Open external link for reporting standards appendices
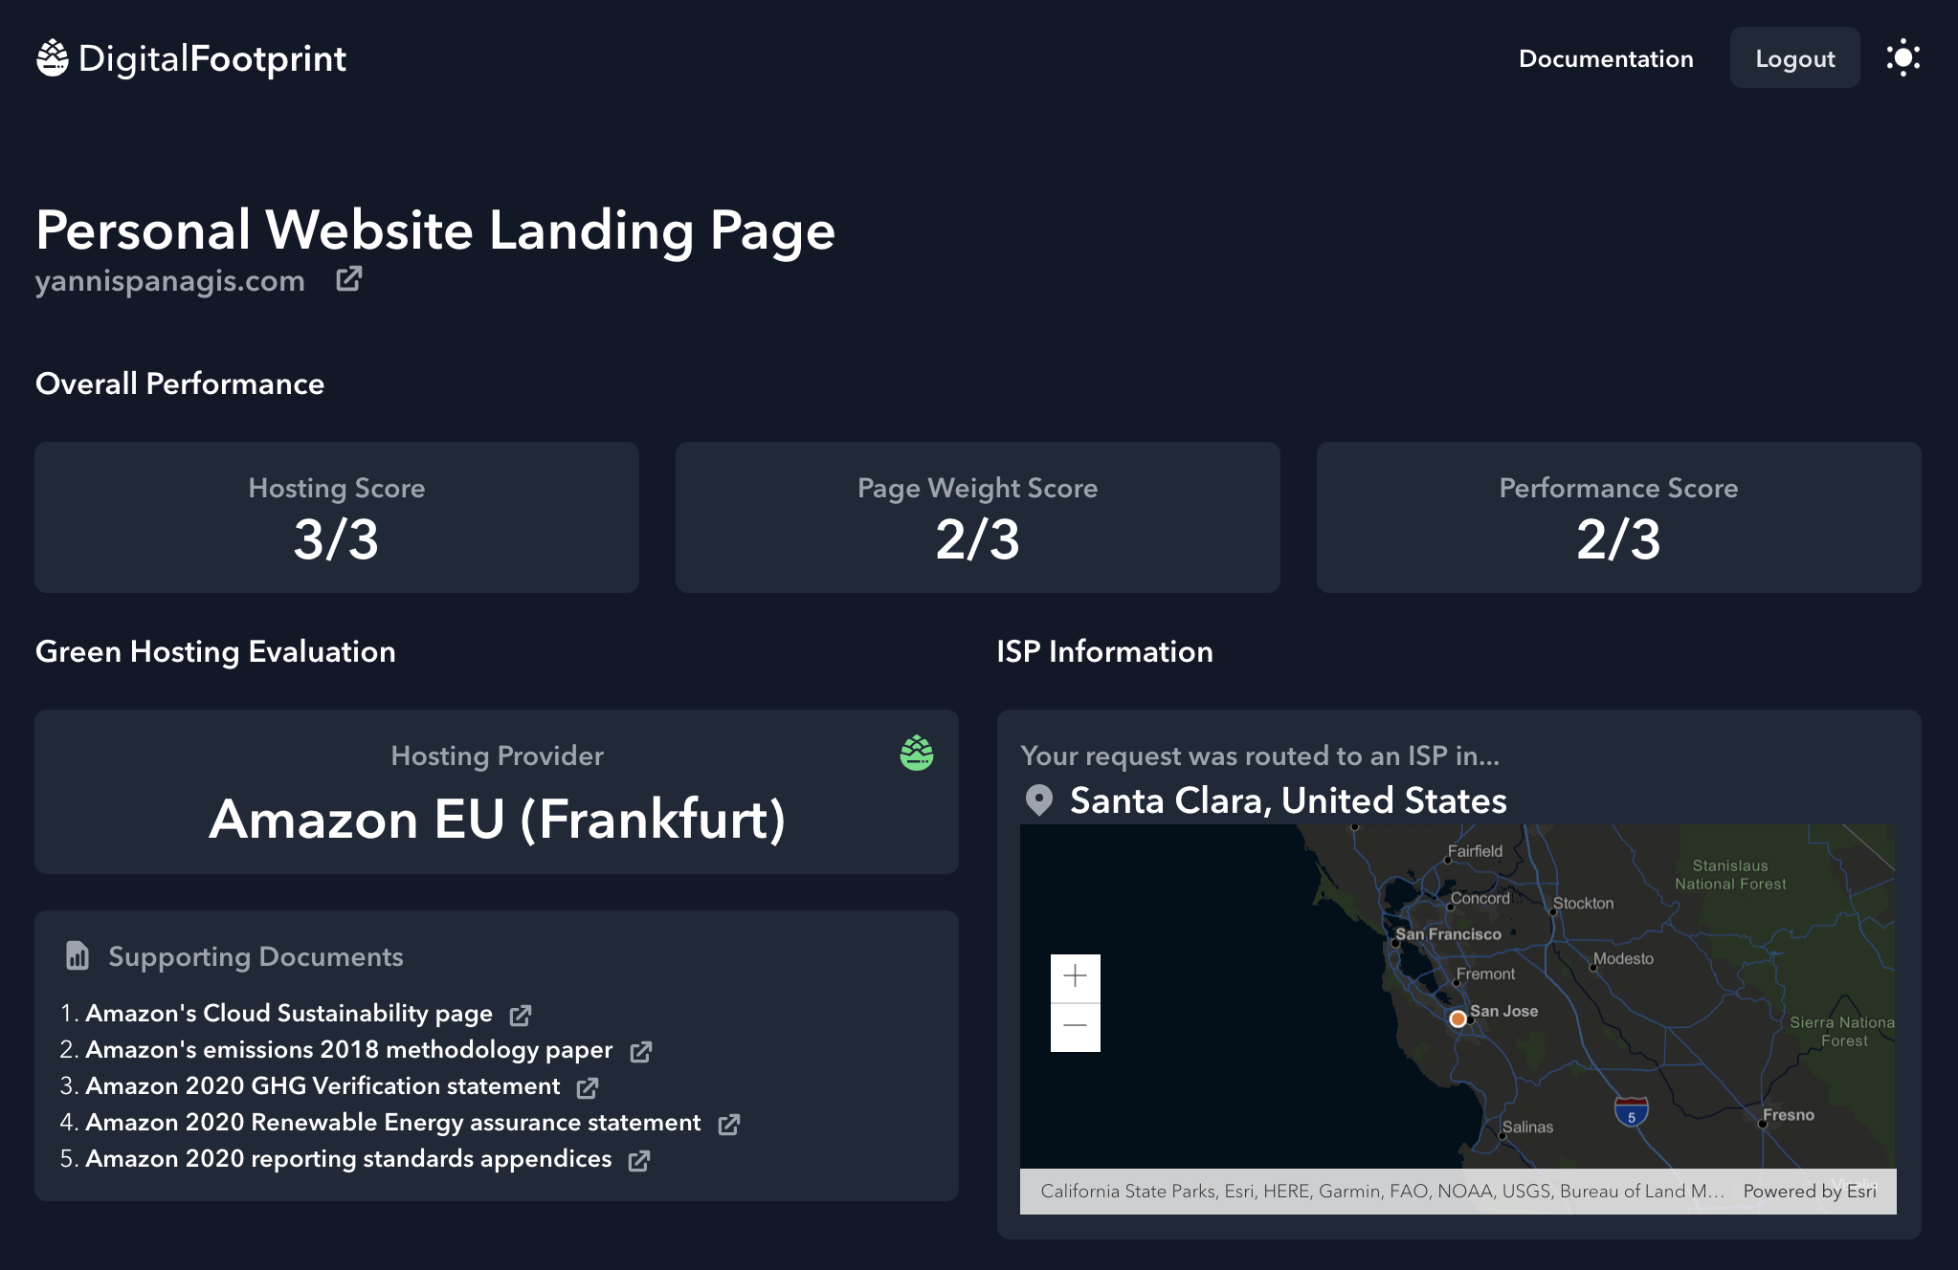This screenshot has width=1958, height=1270. coord(639,1160)
